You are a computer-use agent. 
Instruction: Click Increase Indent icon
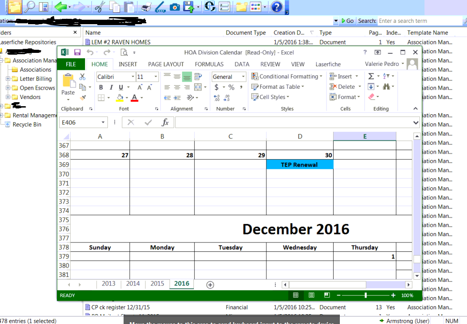point(177,98)
